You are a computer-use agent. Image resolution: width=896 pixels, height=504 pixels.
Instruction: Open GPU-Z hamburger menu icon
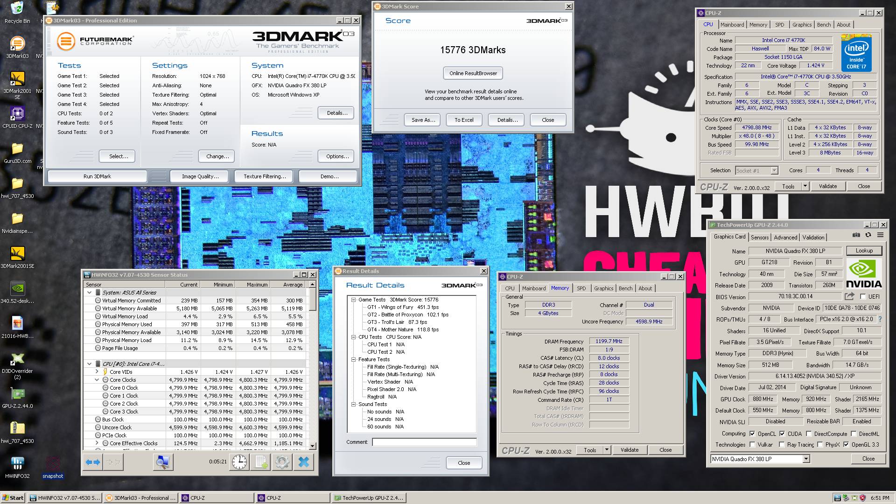(880, 235)
